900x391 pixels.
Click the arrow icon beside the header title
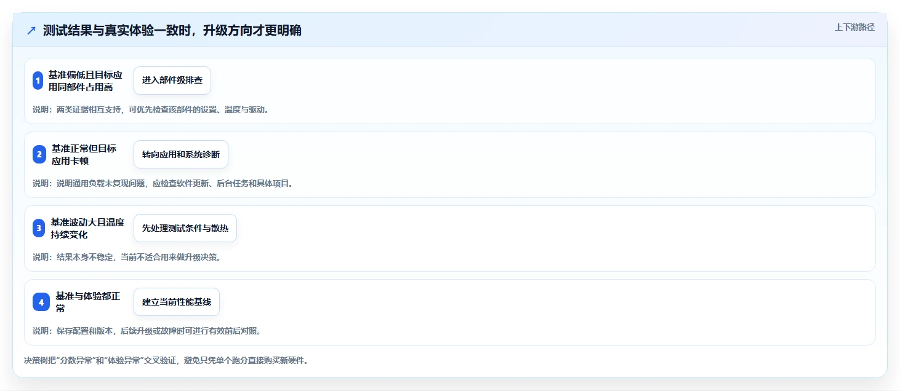[31, 31]
